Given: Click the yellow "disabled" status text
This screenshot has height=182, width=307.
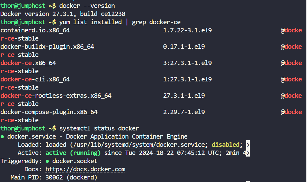Looking at the screenshot, I should coord(225,145).
